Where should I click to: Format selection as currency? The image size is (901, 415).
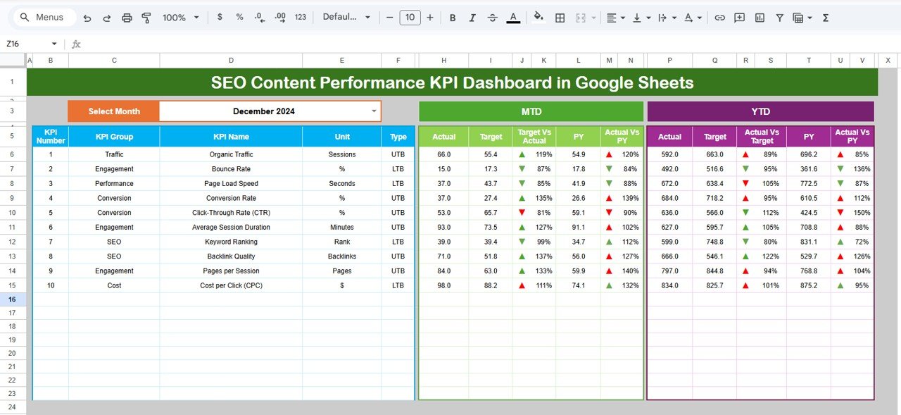click(219, 17)
